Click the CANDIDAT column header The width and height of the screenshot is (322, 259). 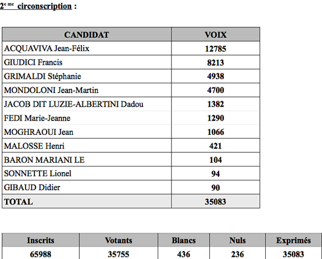point(87,35)
